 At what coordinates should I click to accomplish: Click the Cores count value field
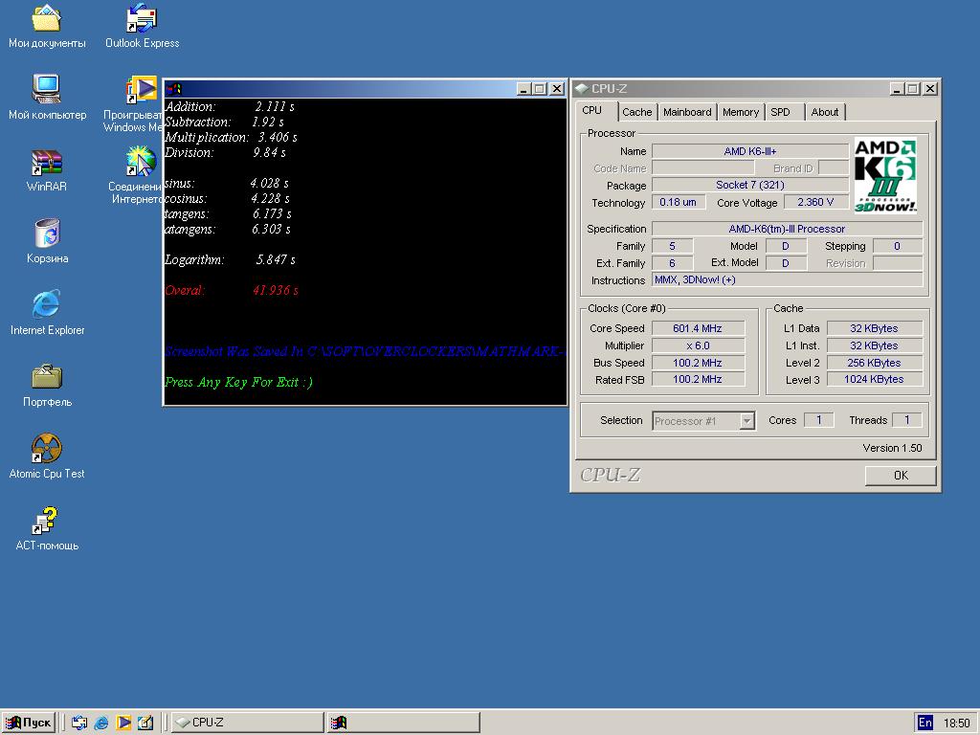pyautogui.click(x=819, y=420)
